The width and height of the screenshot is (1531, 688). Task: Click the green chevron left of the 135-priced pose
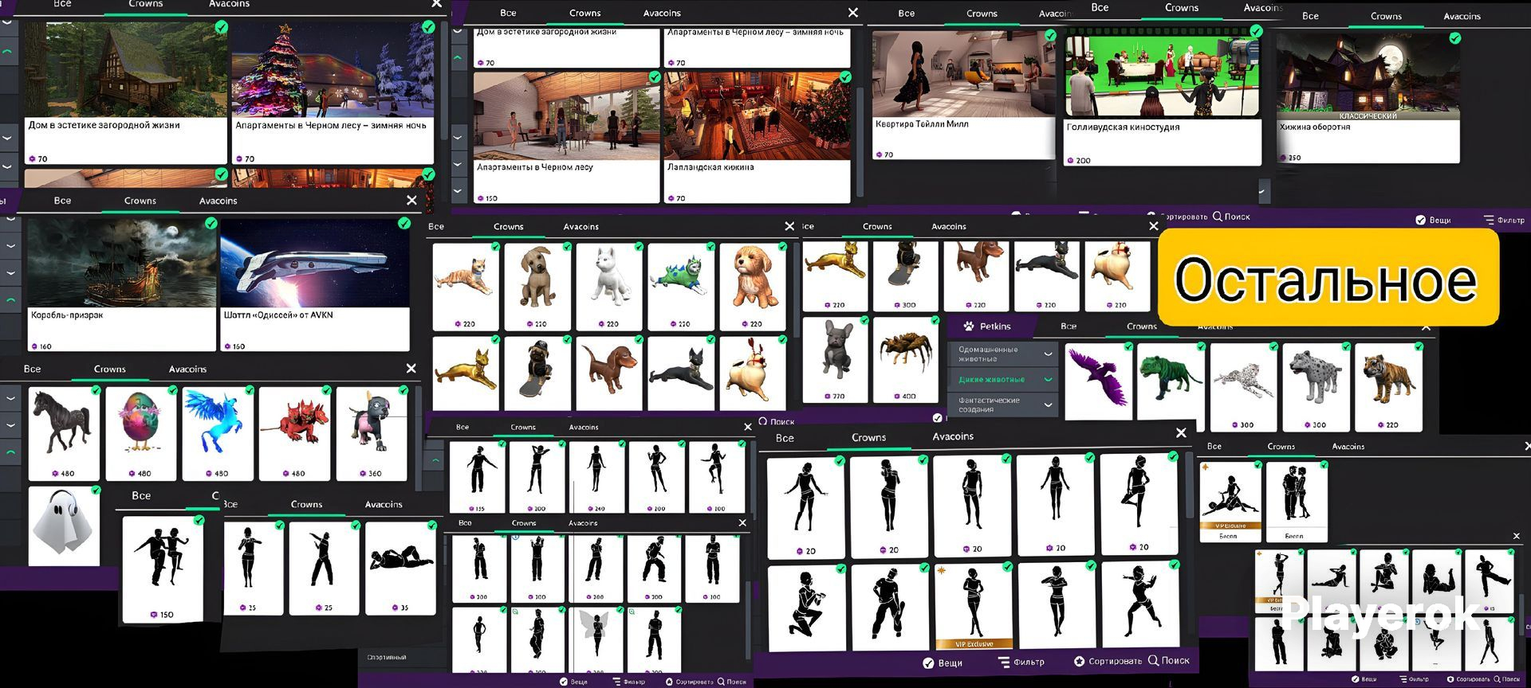coord(435,460)
